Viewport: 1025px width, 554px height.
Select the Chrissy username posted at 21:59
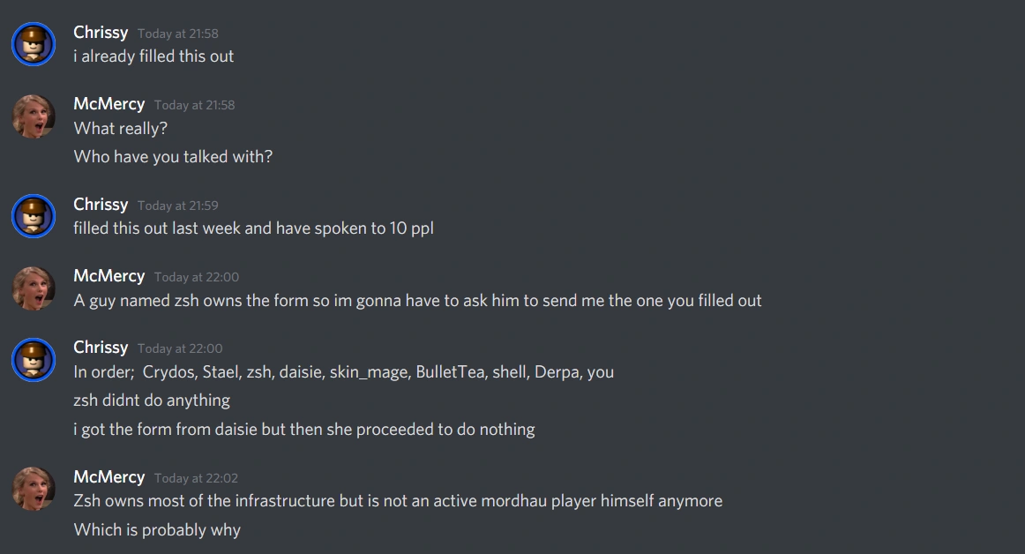click(x=101, y=205)
